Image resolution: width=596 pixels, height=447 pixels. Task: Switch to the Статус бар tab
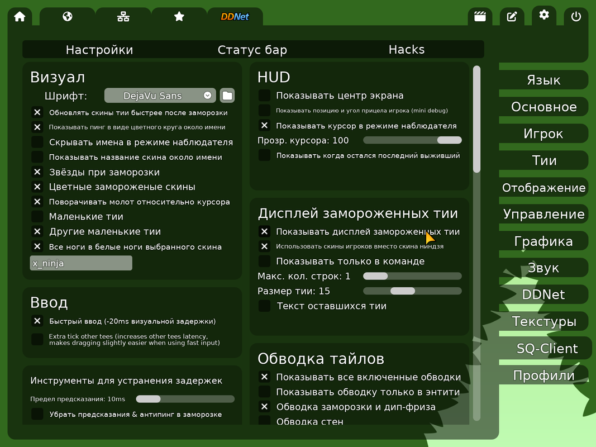[253, 49]
